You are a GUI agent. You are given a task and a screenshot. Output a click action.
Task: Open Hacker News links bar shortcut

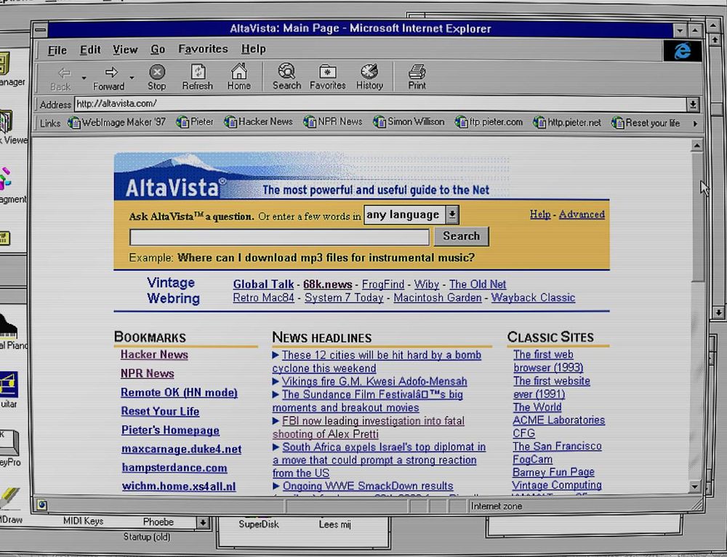259,122
